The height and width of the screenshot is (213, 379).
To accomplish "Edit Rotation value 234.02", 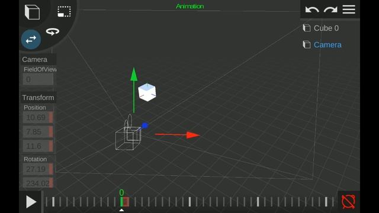I will pyautogui.click(x=36, y=183).
